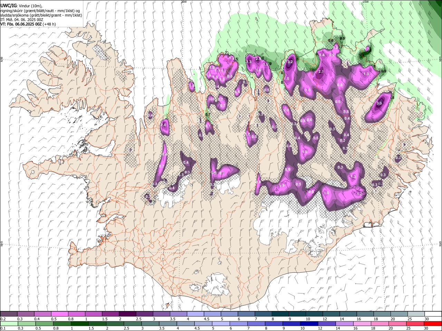Pick the lavender swatch between 4 and 4.5, purple scale
Screen dimensions: 442x331
click(x=195, y=314)
